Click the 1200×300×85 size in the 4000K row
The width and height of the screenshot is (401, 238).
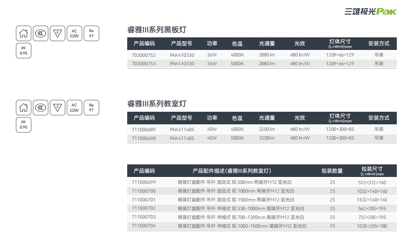click(x=340, y=129)
